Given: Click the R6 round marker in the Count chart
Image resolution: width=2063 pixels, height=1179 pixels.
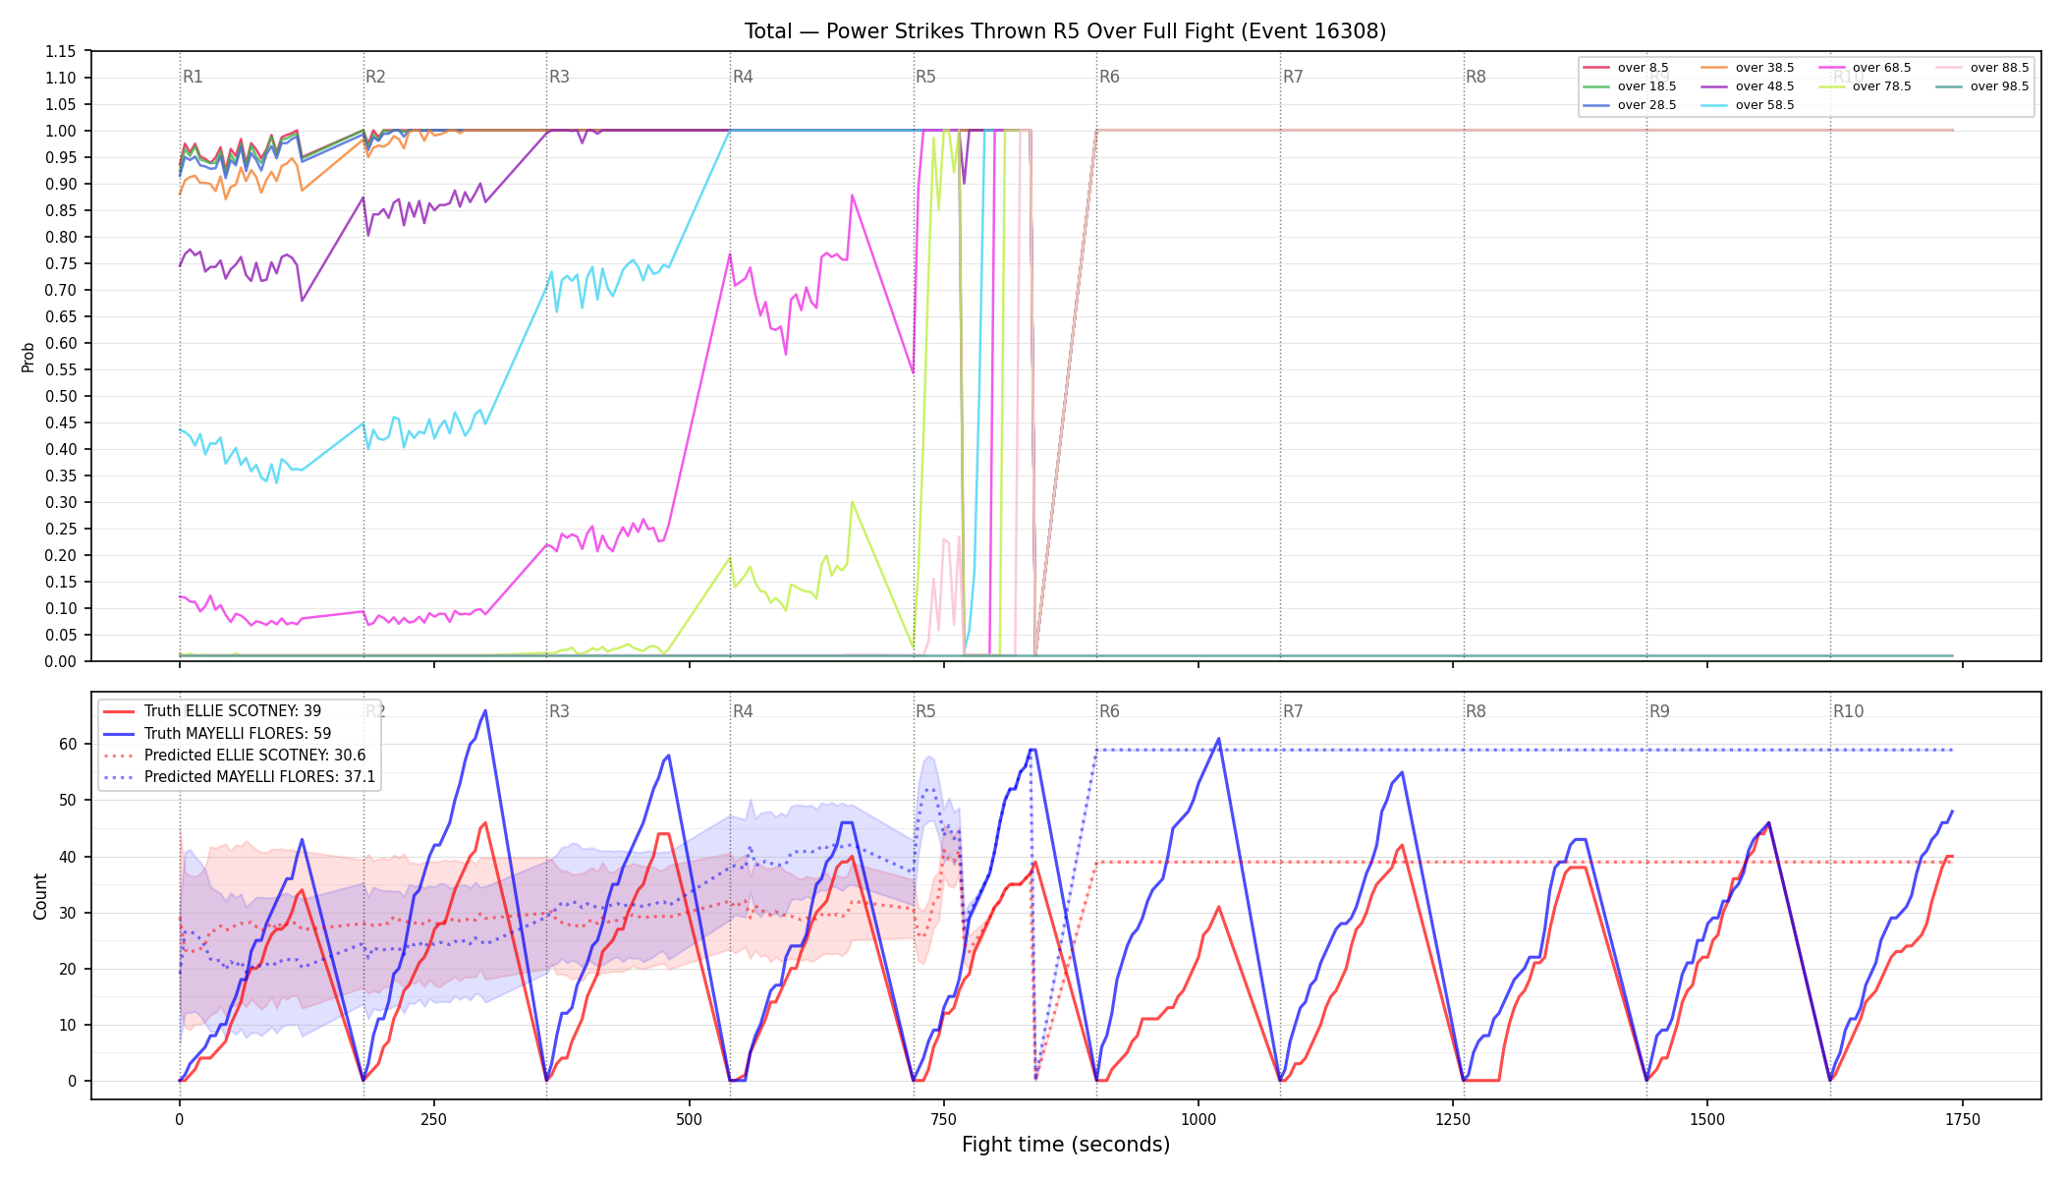Looking at the screenshot, I should (x=1109, y=711).
